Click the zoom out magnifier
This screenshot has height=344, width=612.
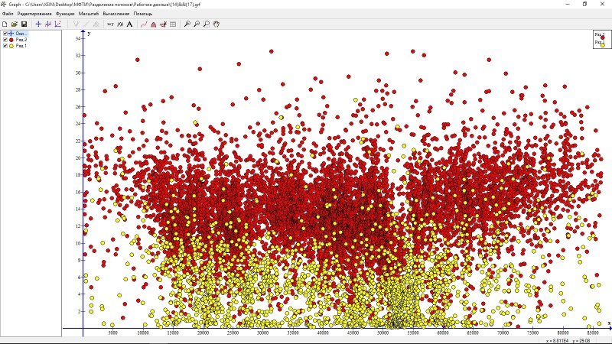click(x=197, y=24)
